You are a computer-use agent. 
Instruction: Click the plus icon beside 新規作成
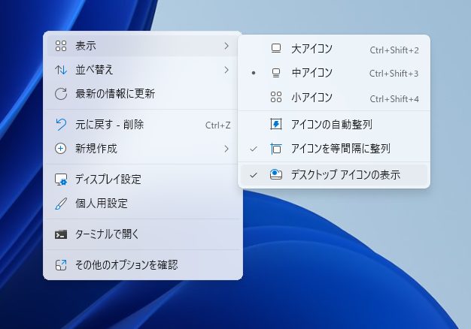(x=61, y=149)
